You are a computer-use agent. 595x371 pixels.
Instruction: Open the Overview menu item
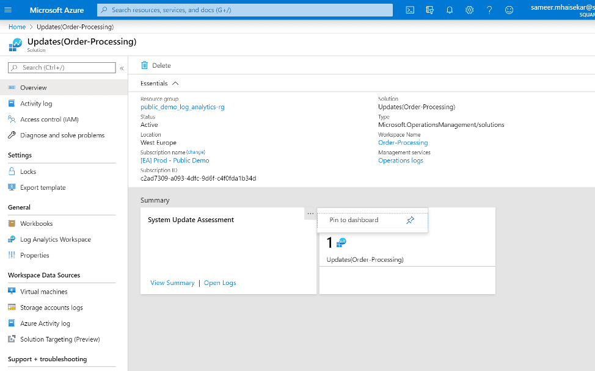[x=64, y=87]
